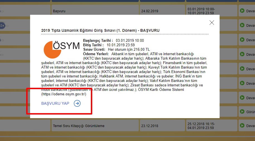The image size is (255, 141).
Task: Select the Başvuru cell in top row
Action: tap(61, 11)
